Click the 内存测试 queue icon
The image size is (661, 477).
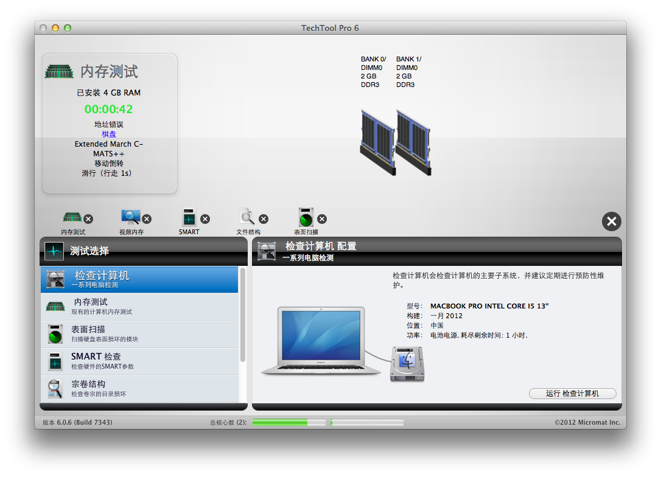[72, 217]
